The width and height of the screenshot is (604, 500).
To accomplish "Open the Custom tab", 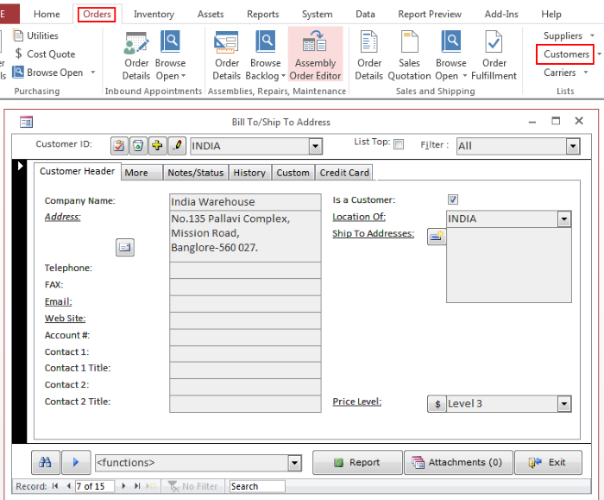I will click(x=293, y=173).
